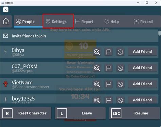Click the VietNam display name

coord(22,83)
